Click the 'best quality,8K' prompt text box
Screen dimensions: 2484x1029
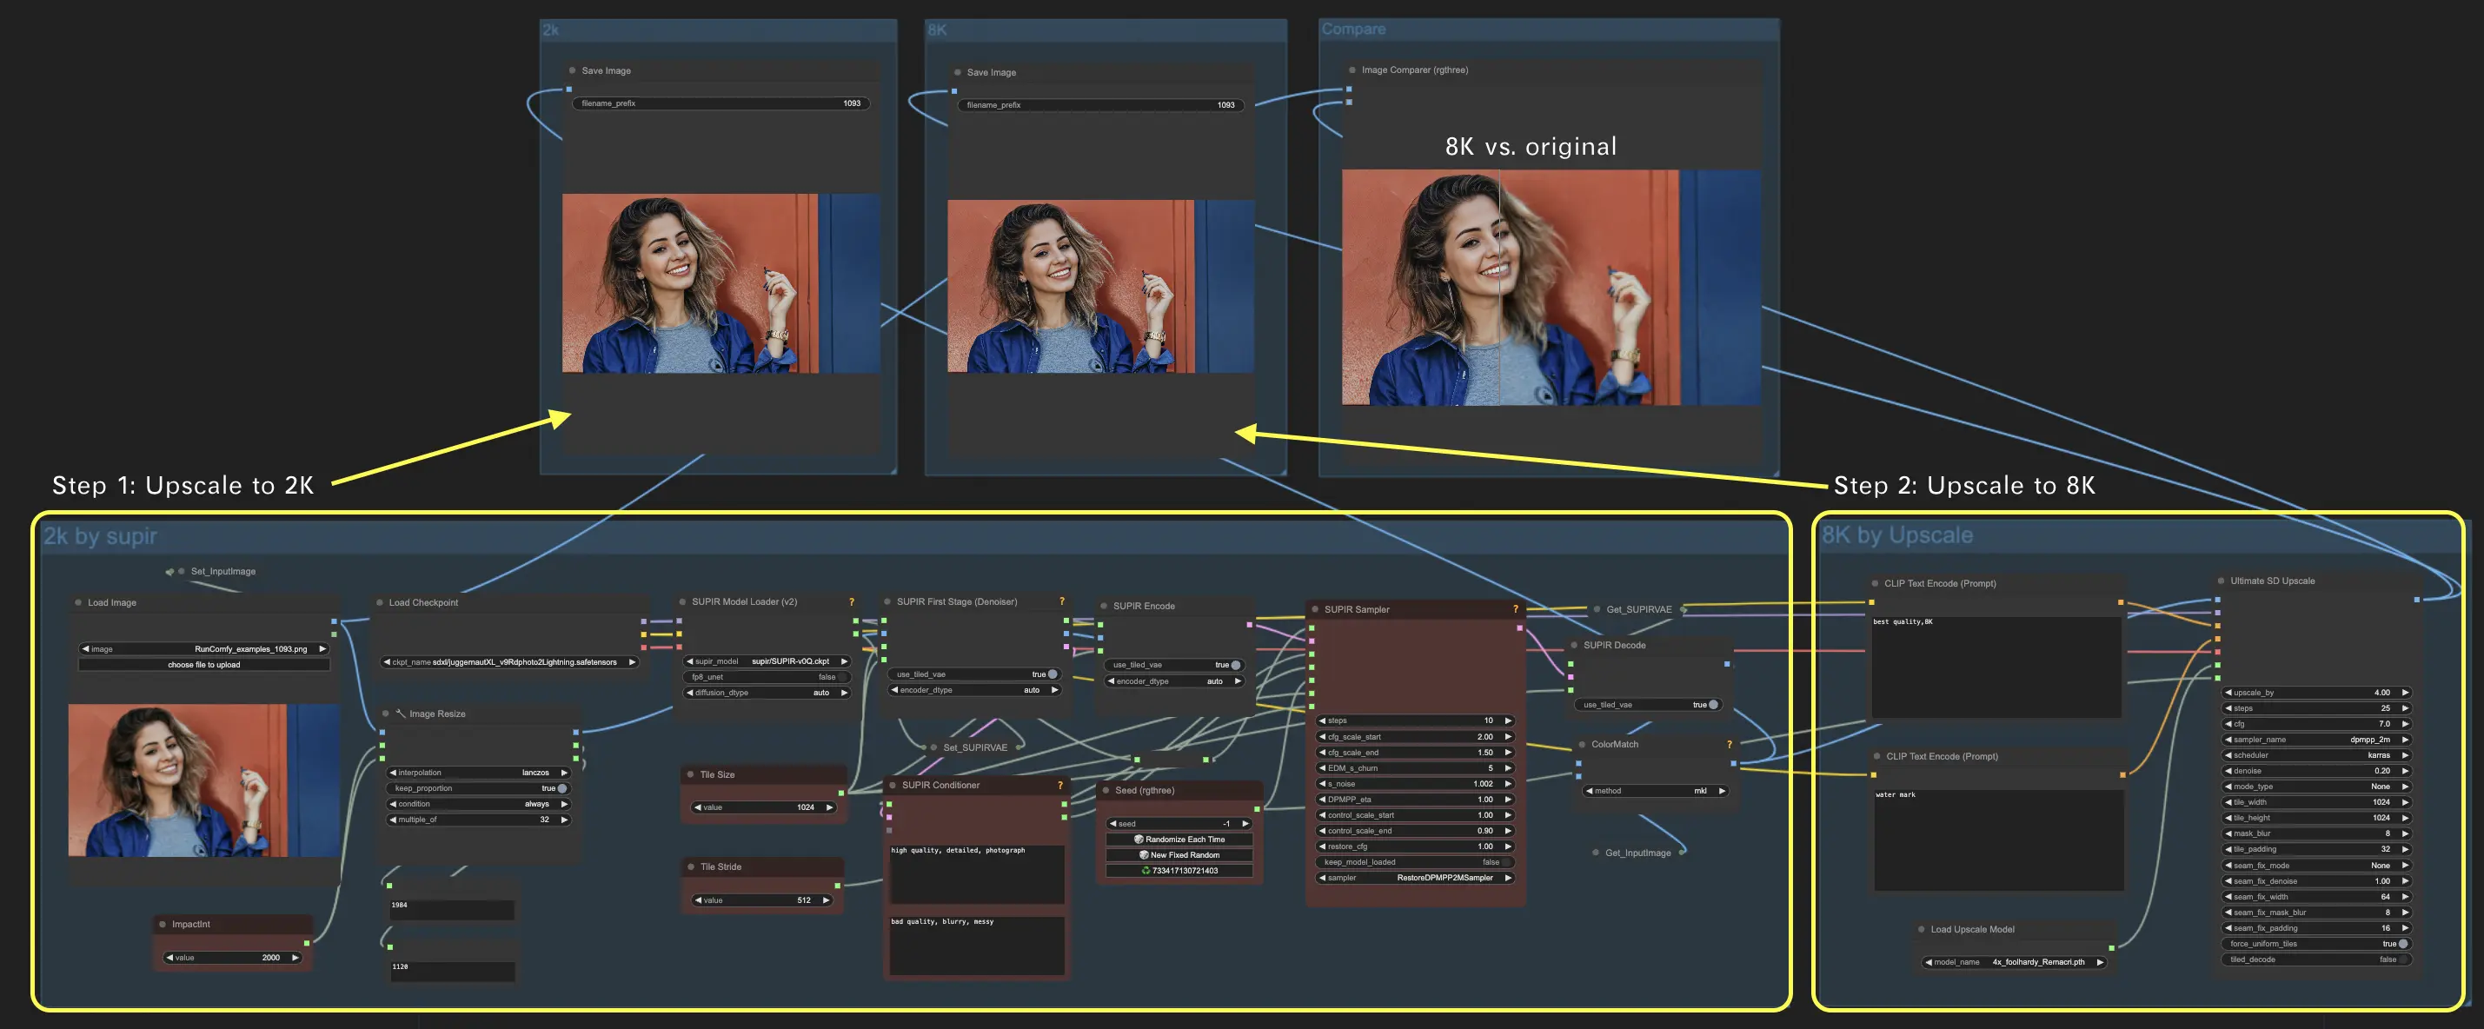click(1996, 667)
